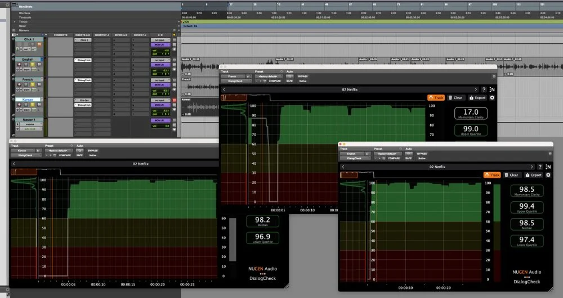Record-enable the English track

click(19, 65)
